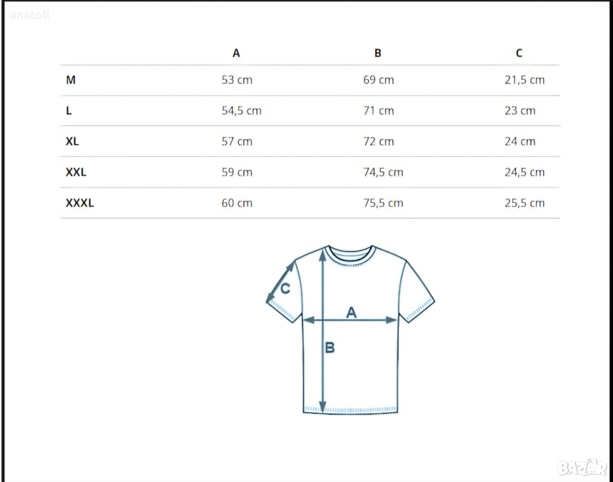The width and height of the screenshot is (613, 482).
Task: Click the T-shirt collar in the diagram
Action: tap(351, 253)
